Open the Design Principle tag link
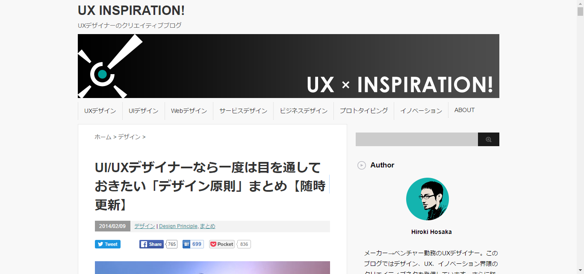Screen dimensions: 584x274 [x=178, y=226]
